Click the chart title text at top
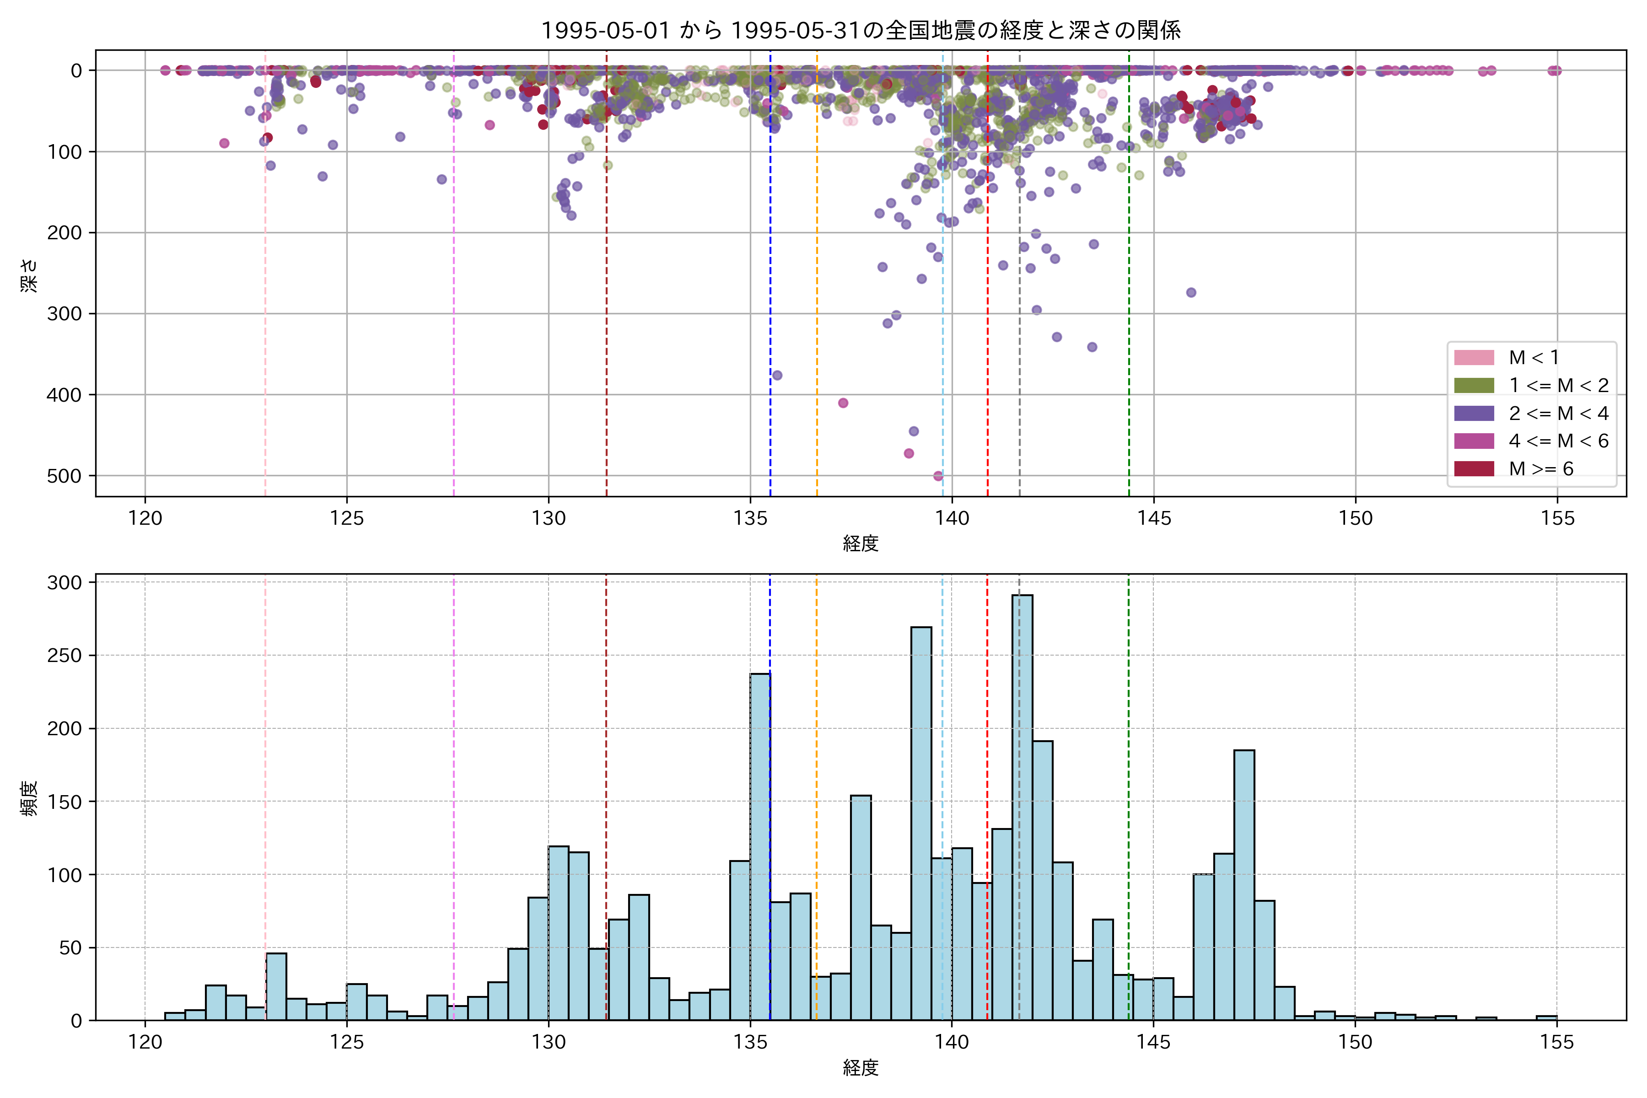Viewport: 1647px width, 1098px height. [861, 30]
